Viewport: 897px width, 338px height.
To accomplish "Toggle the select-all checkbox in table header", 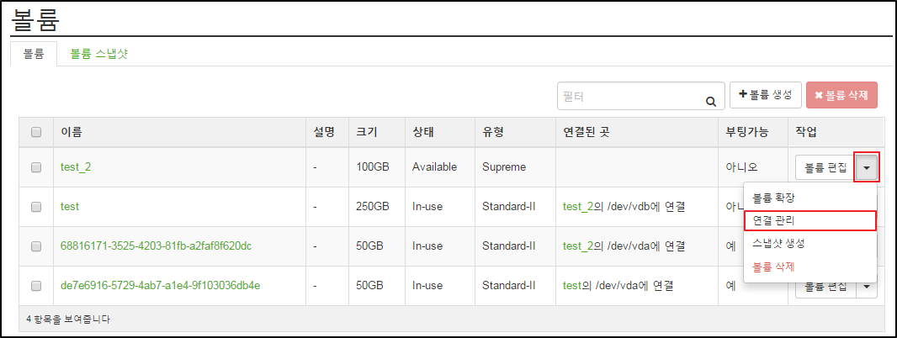I will click(x=36, y=132).
